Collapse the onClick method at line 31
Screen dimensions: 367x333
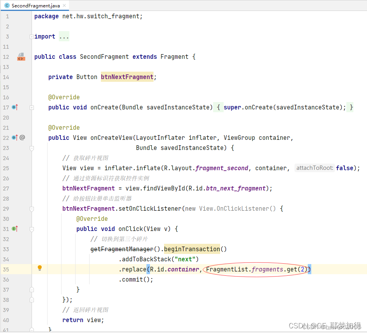32,229
